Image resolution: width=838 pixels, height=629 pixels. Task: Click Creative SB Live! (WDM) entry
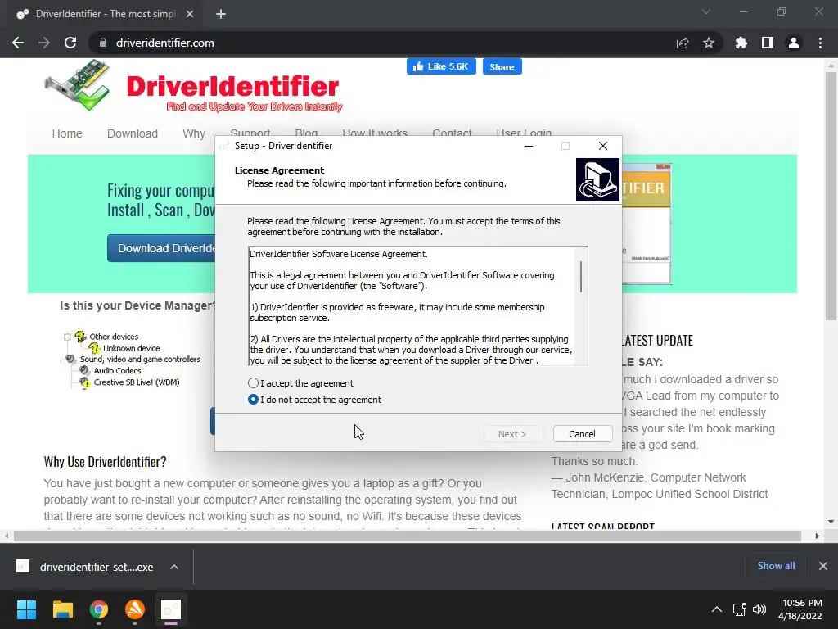[x=137, y=382]
